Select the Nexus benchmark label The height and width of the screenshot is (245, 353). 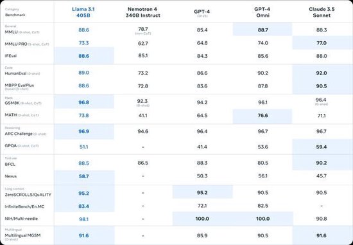pyautogui.click(x=10, y=176)
